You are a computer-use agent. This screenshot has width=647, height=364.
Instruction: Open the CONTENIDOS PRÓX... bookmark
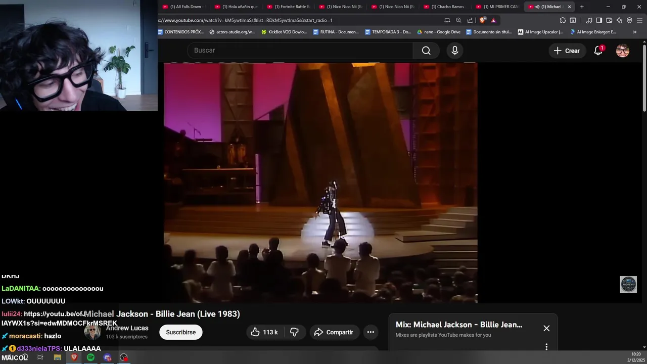pyautogui.click(x=181, y=32)
